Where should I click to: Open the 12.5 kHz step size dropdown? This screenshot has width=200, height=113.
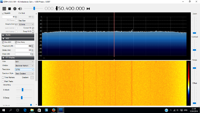coord(26,24)
